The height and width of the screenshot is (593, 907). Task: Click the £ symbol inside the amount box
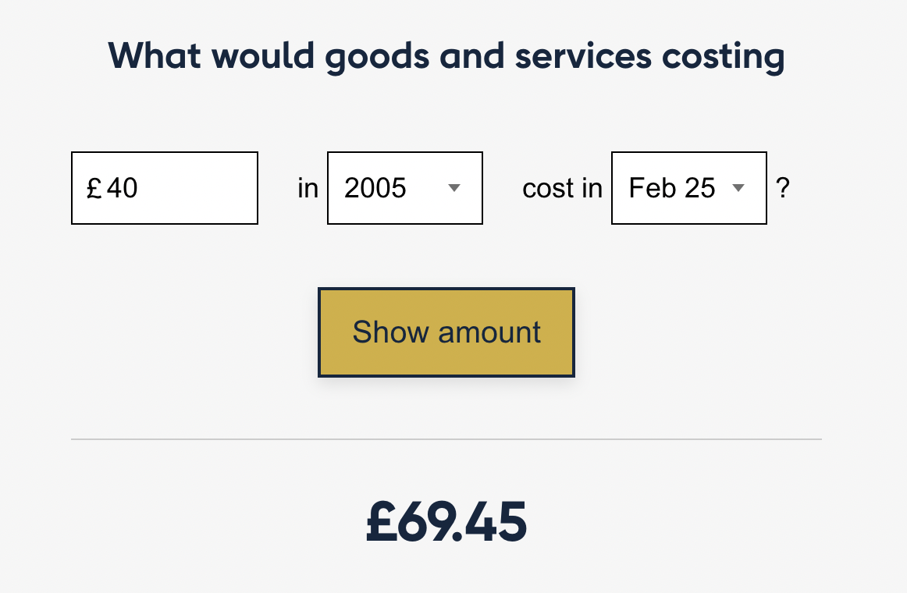tap(94, 189)
